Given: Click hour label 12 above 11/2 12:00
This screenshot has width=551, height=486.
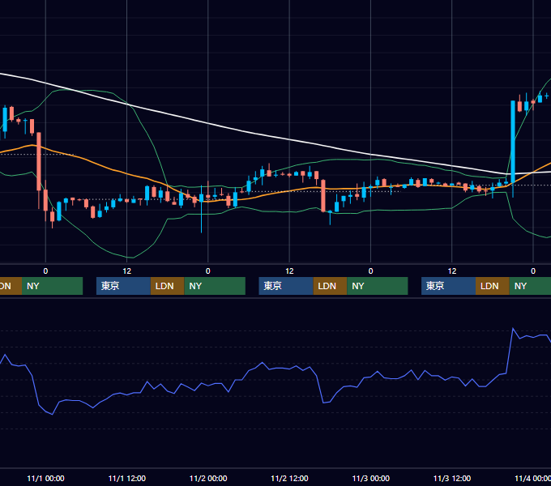Looking at the screenshot, I should click(289, 271).
